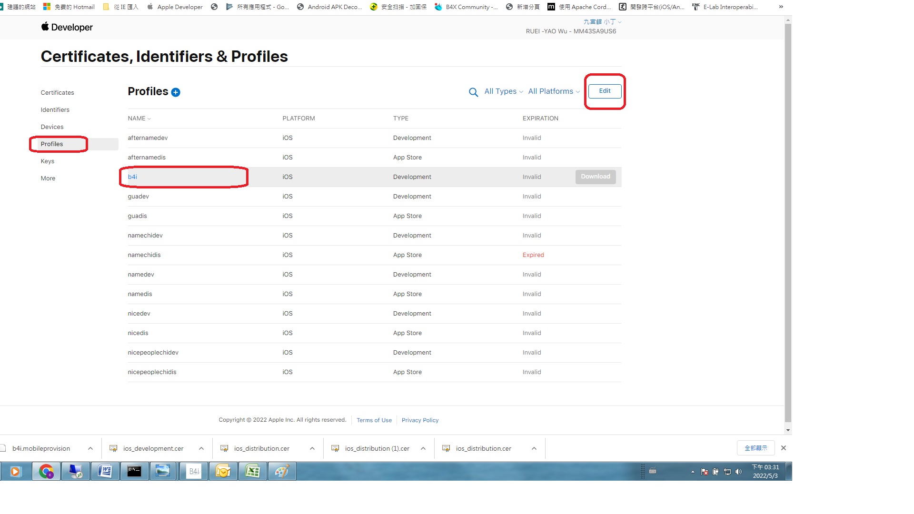This screenshot has height=514, width=914.
Task: Click the volume speaker tray icon
Action: pos(738,472)
